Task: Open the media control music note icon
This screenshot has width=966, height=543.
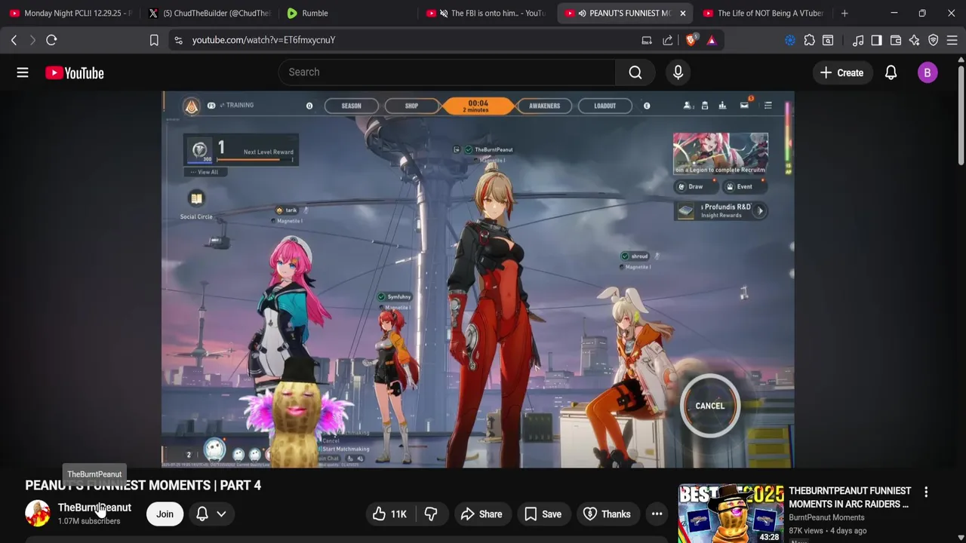Action: [x=858, y=40]
